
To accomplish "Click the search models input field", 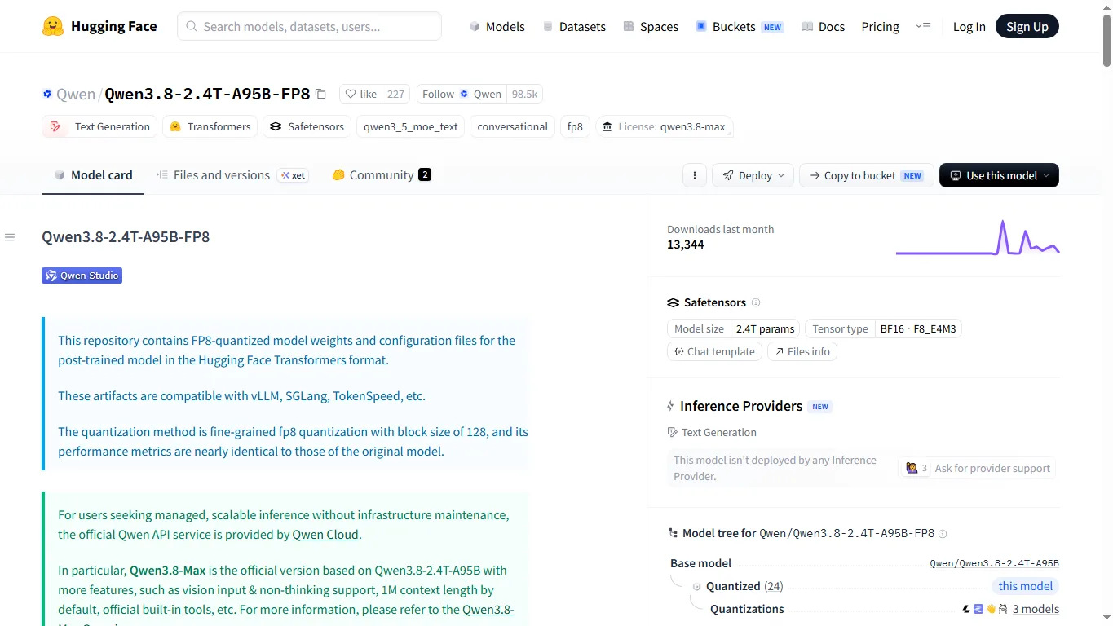I will coord(309,26).
